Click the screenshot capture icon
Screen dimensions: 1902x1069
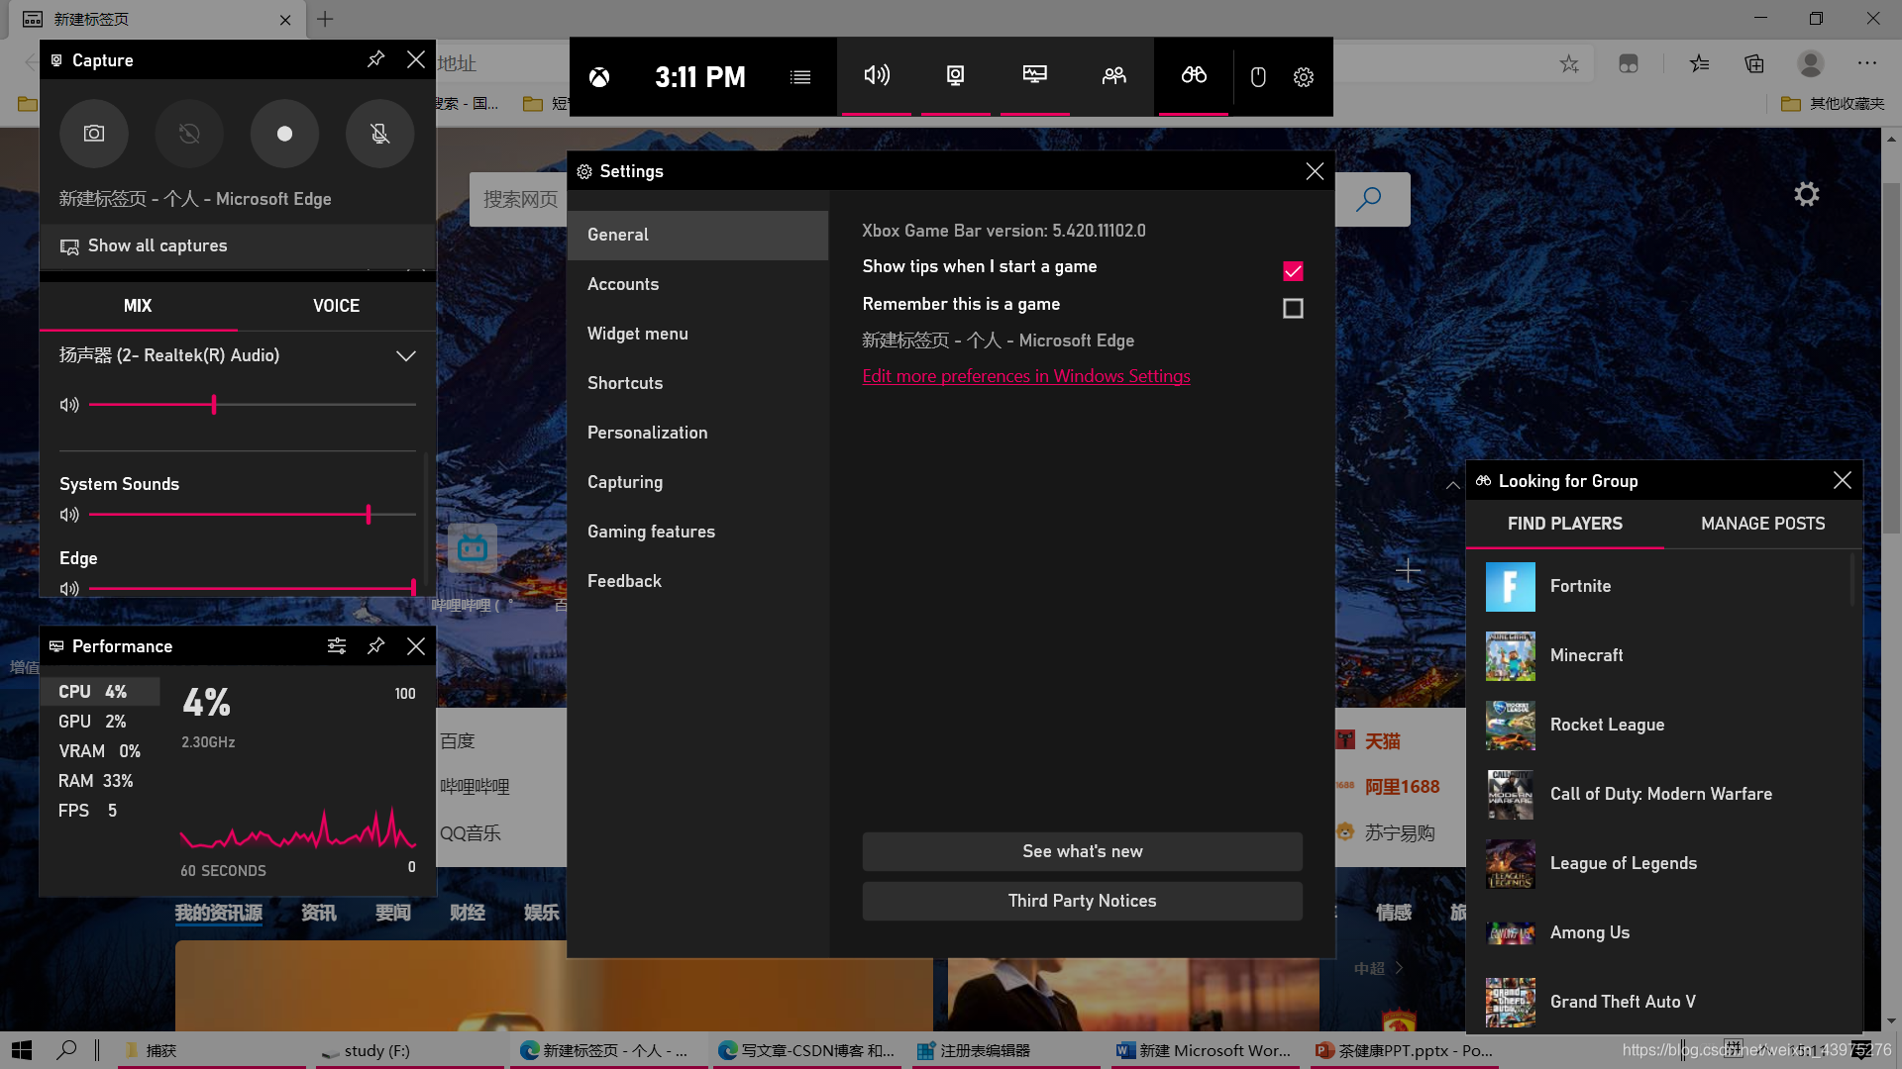pos(93,132)
